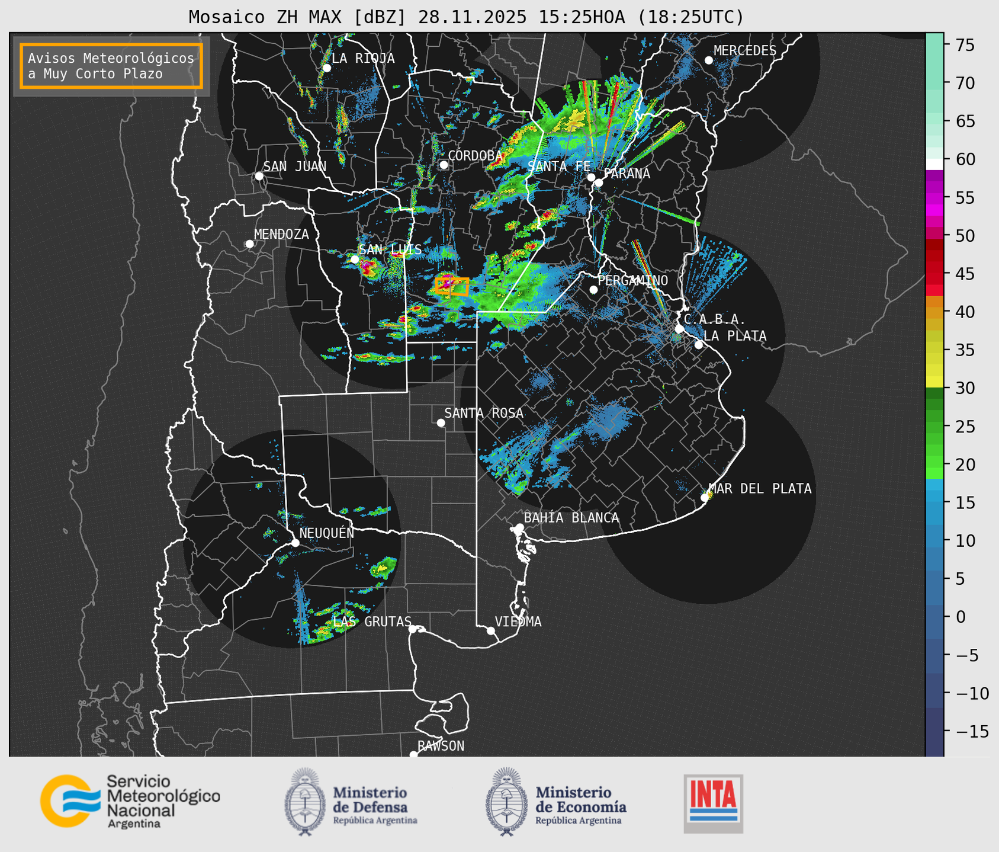The image size is (999, 852).
Task: Click the Mosaico ZH MAX map title
Action: point(466,17)
